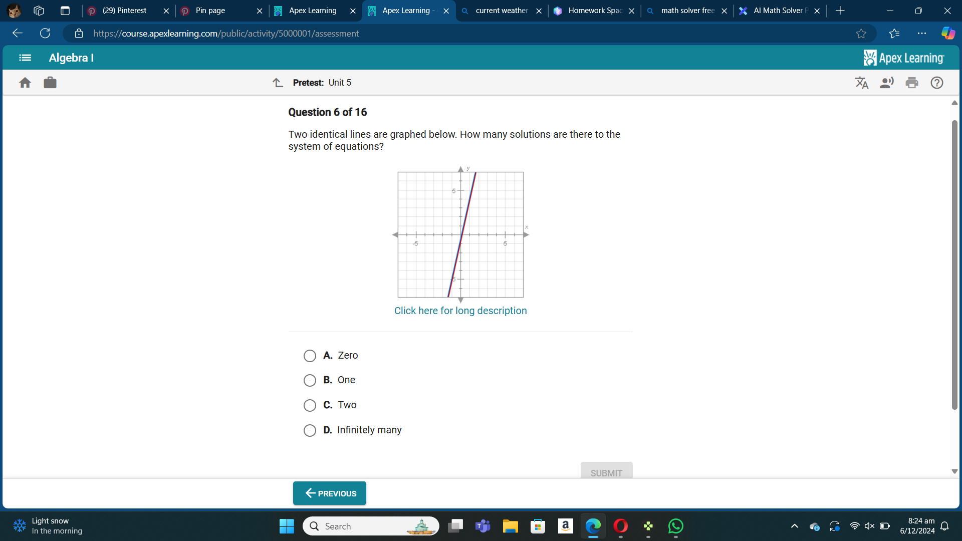Screen dimensions: 962x541
Task: Click the text size/translate icon
Action: pyautogui.click(x=861, y=83)
